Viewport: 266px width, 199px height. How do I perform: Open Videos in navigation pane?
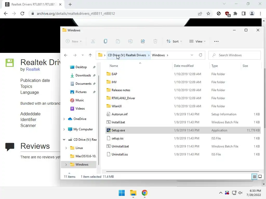(80, 109)
